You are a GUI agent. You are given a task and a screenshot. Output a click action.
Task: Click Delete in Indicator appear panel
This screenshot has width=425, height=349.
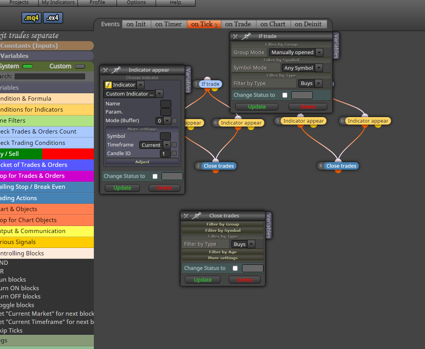tap(164, 188)
